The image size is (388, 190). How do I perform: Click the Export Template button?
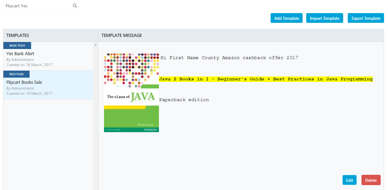tap(366, 18)
